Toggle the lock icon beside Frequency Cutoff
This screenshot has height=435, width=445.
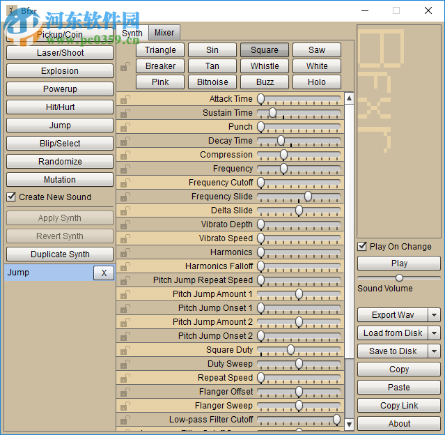point(125,183)
